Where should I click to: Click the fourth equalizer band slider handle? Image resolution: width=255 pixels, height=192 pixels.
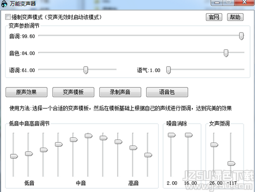pyautogui.click(x=59, y=144)
